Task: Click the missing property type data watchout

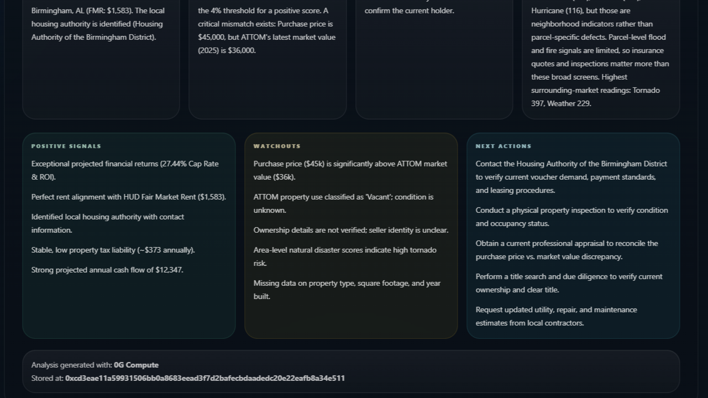Action: point(347,290)
